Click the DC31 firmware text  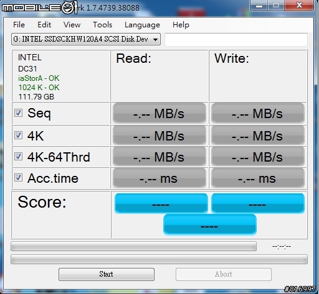pos(27,69)
